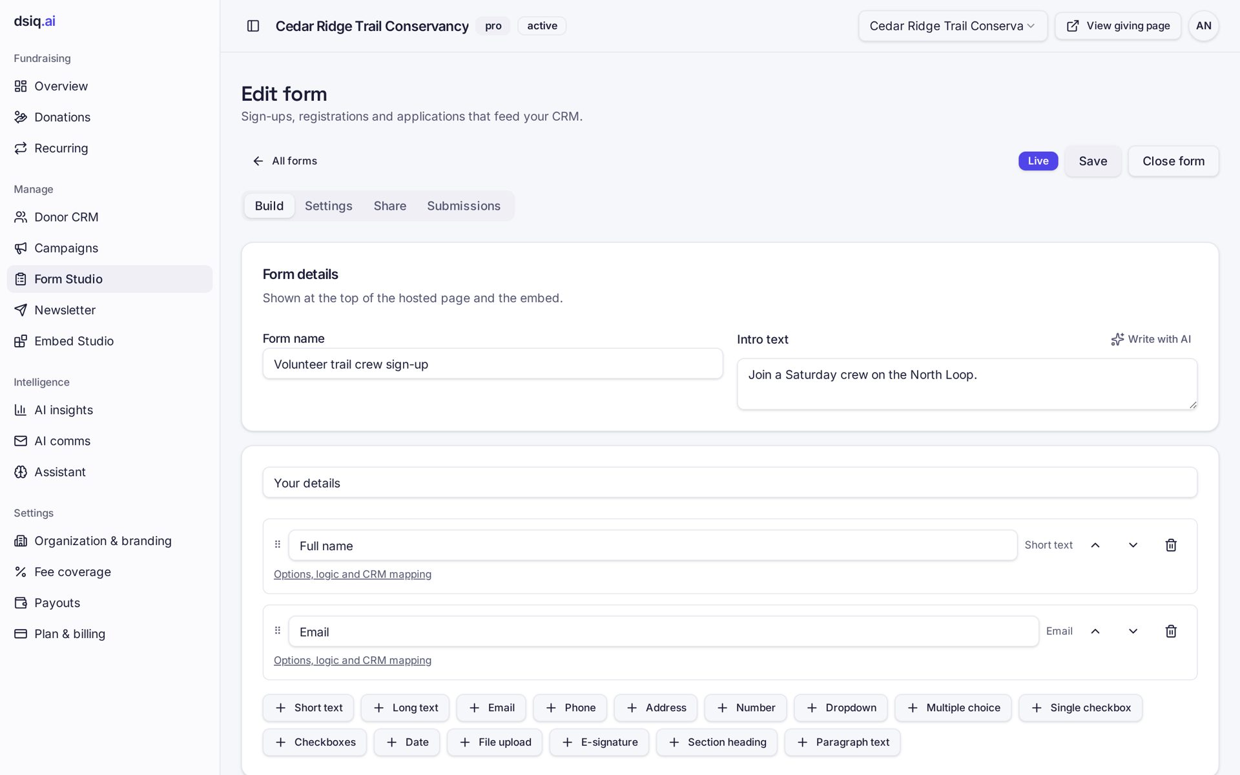Add a File upload field
1240x775 pixels.
click(x=495, y=743)
